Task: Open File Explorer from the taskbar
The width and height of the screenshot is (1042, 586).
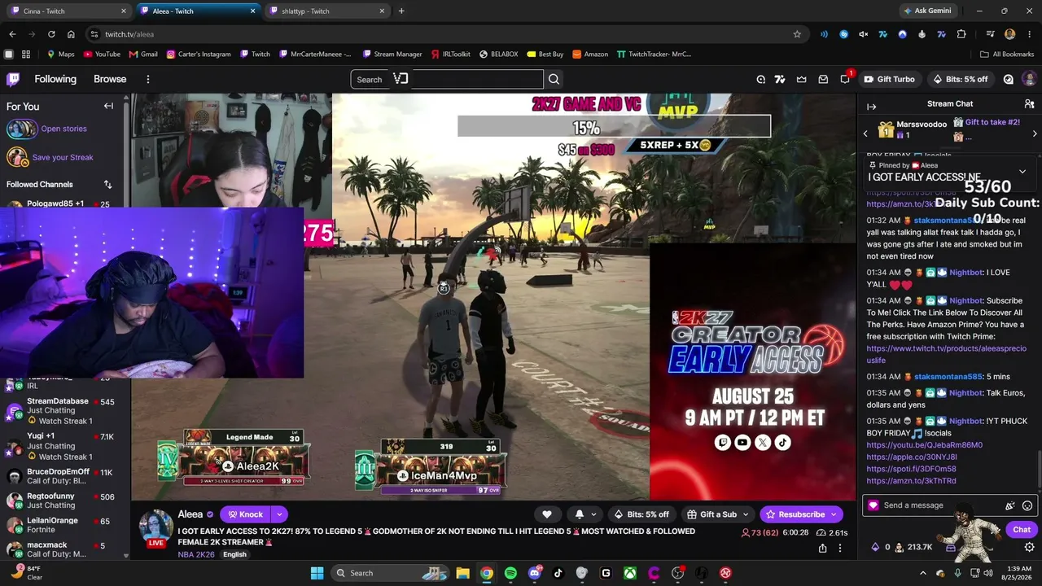Action: pos(462,573)
